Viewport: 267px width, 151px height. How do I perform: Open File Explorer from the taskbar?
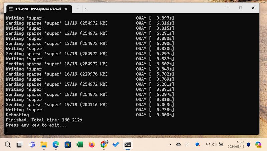pos(44,144)
